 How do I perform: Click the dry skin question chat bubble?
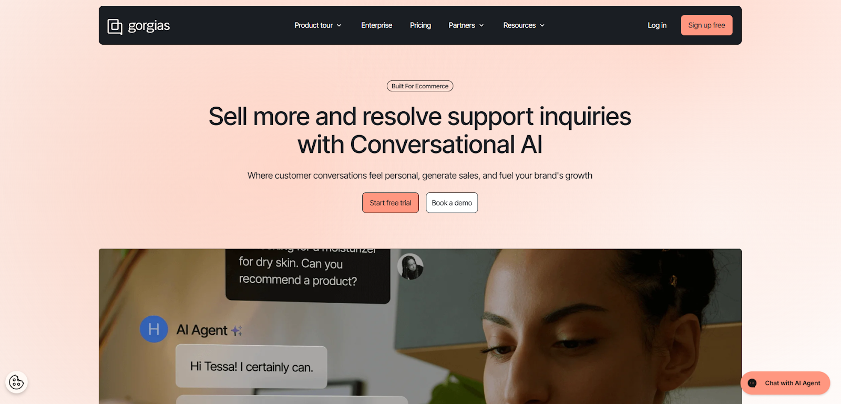(x=308, y=275)
